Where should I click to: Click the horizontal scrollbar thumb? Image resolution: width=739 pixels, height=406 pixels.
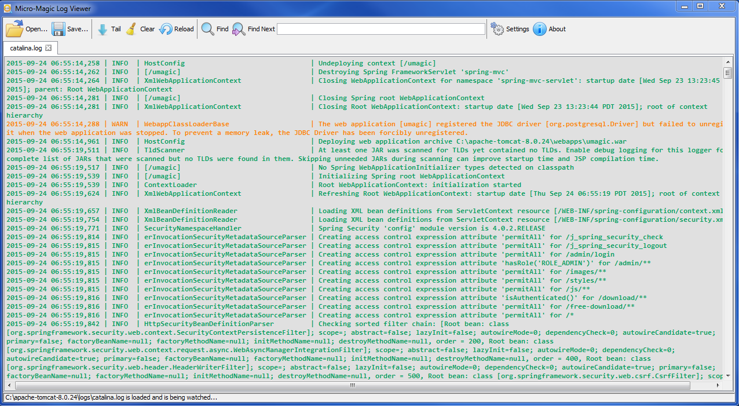pos(352,385)
